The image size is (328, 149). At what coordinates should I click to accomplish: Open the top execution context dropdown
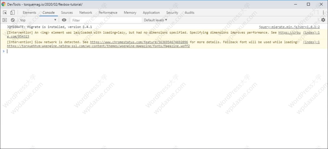pyautogui.click(x=38, y=20)
